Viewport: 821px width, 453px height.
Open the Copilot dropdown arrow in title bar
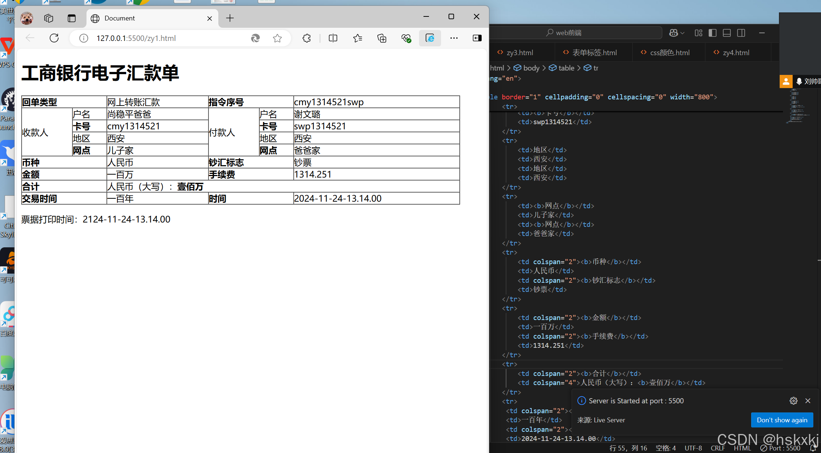click(x=682, y=33)
